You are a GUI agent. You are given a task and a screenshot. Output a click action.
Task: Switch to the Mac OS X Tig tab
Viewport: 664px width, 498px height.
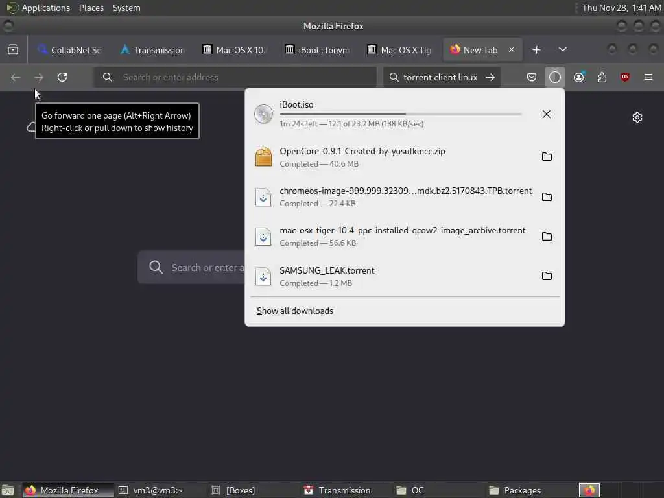[x=399, y=50]
